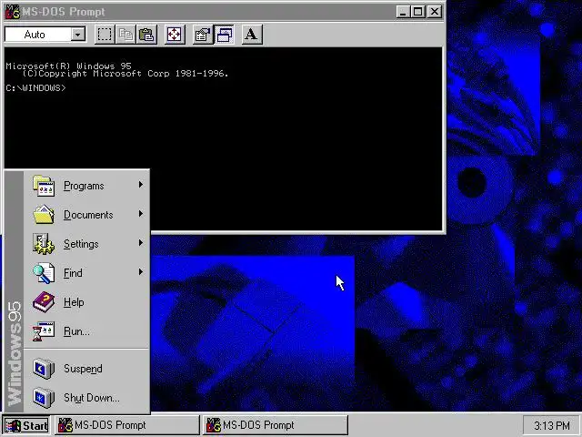Viewport: 582px width, 437px height.
Task: Choose Suspend in the Start menu
Action: point(87,368)
